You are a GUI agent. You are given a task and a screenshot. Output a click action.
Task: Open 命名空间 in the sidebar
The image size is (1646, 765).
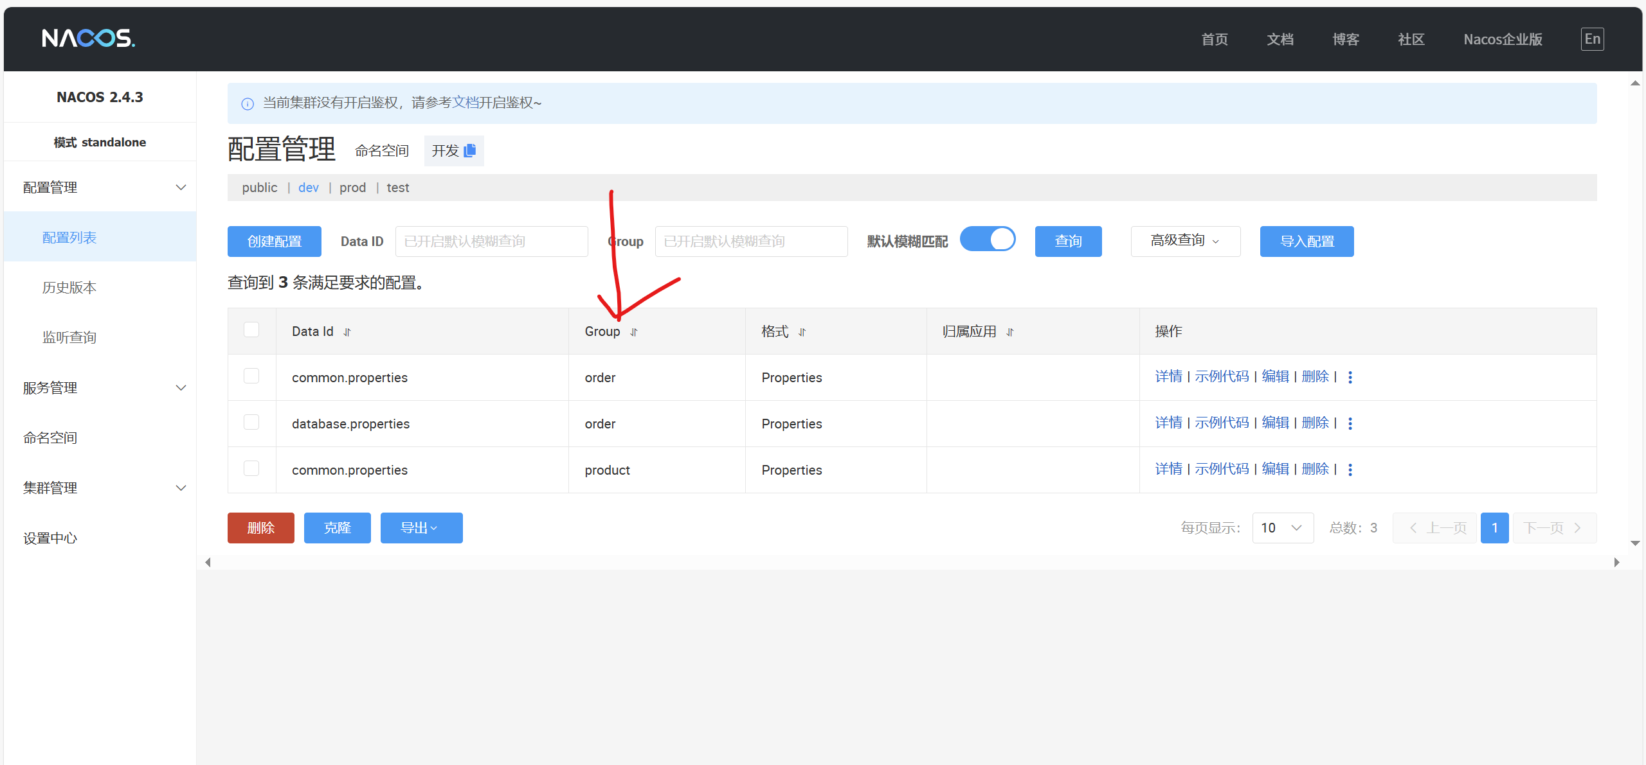pos(100,437)
